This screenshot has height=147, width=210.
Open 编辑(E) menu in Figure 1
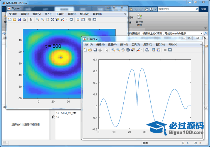pos(25,14)
